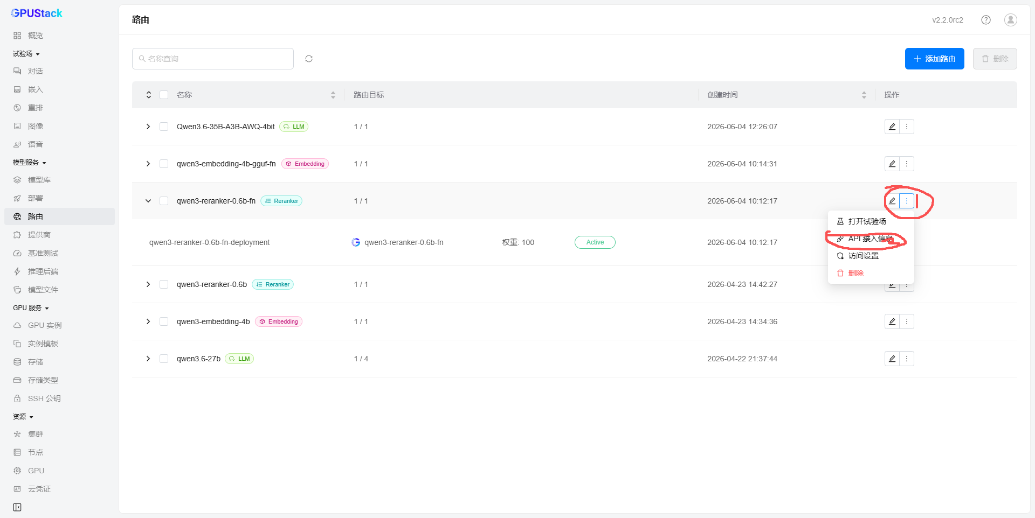Open 推理后端 in the sidebar
This screenshot has height=518, width=1035.
click(x=59, y=271)
